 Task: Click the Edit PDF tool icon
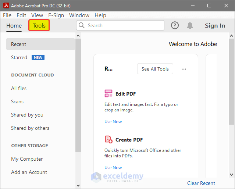coord(108,93)
